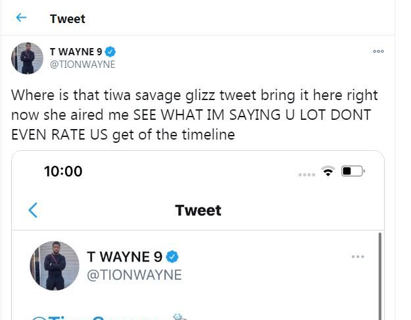Click the signal dots in embedded screenshot
The height and width of the screenshot is (320, 411).
click(306, 174)
